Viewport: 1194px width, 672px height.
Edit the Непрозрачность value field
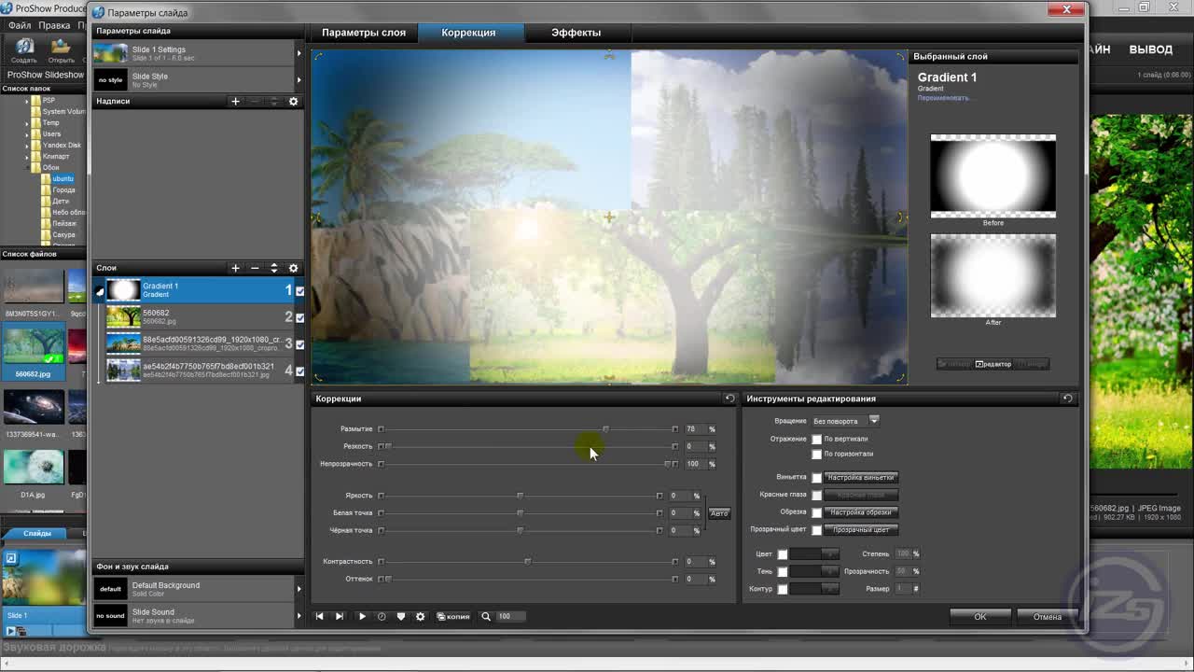(694, 464)
